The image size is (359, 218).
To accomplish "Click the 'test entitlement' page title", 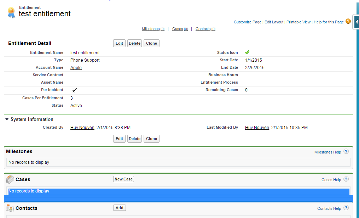I will [45, 13].
